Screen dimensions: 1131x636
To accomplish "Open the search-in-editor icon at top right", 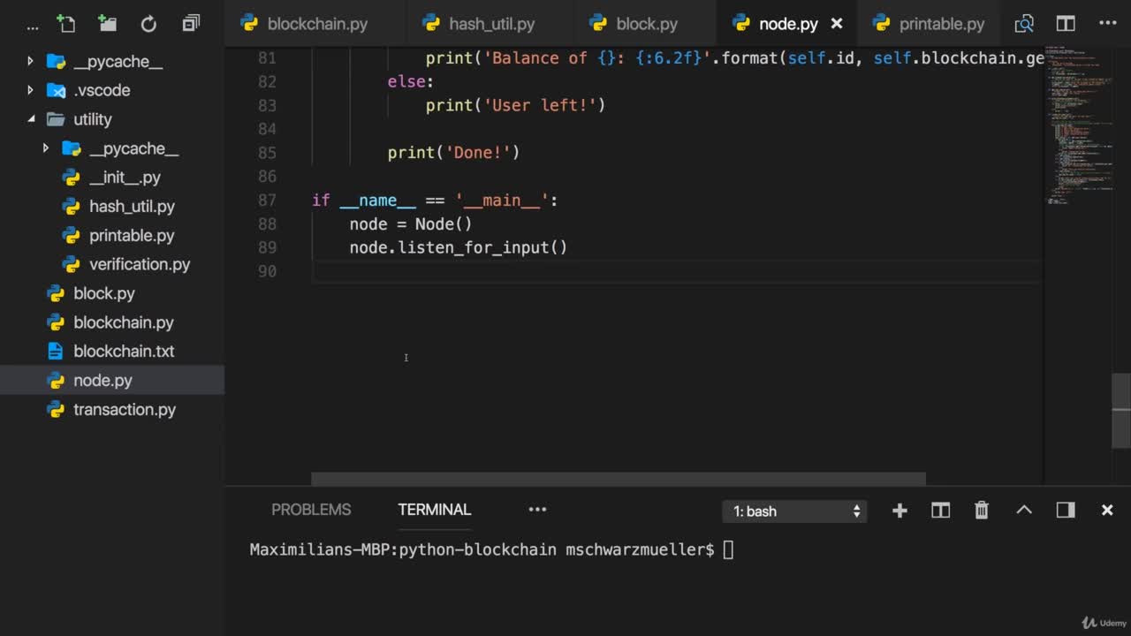I will coord(1024,24).
